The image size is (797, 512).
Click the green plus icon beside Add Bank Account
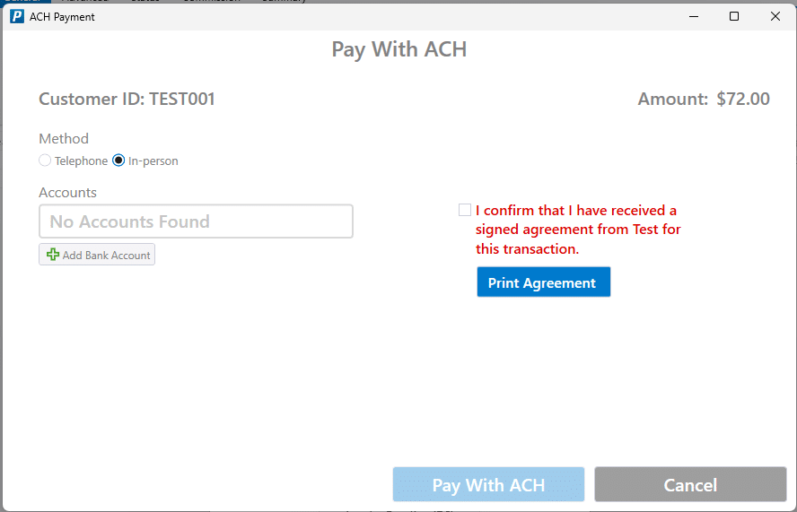coord(53,255)
